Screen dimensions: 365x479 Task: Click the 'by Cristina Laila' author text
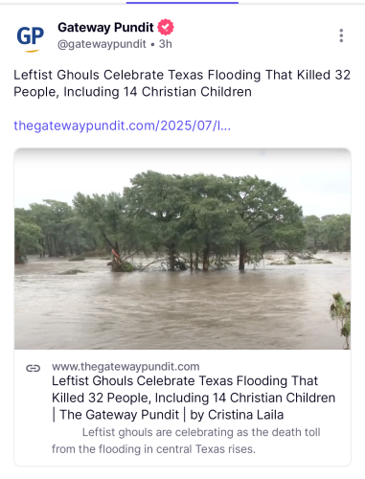(237, 415)
